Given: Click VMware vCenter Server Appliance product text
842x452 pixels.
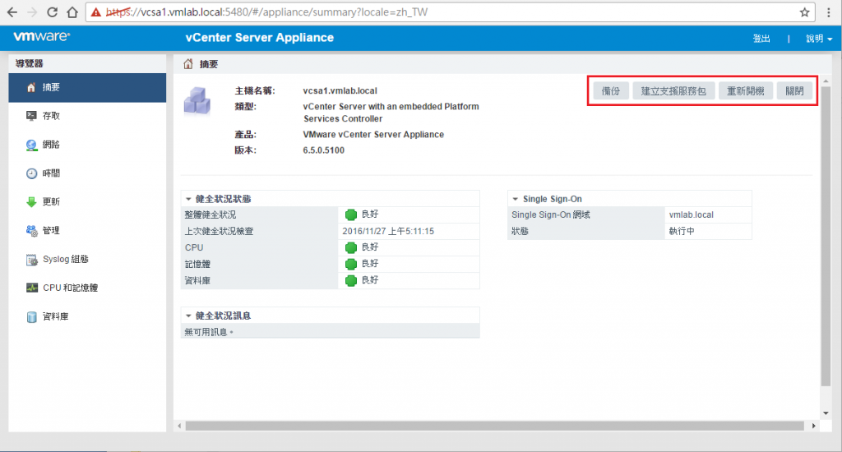Looking at the screenshot, I should coord(373,134).
